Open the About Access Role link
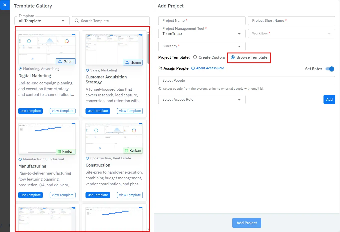 [210, 68]
